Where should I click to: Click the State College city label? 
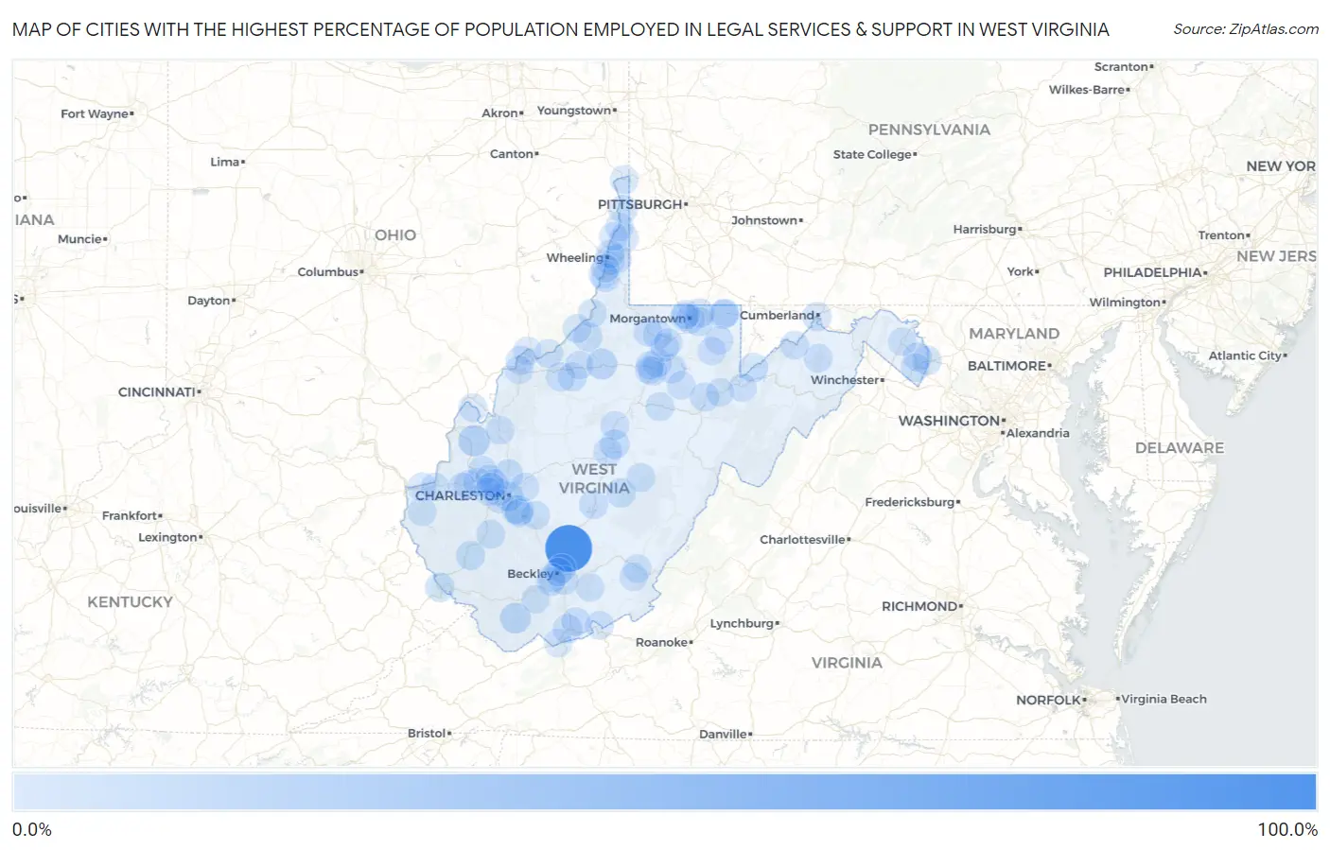point(872,154)
